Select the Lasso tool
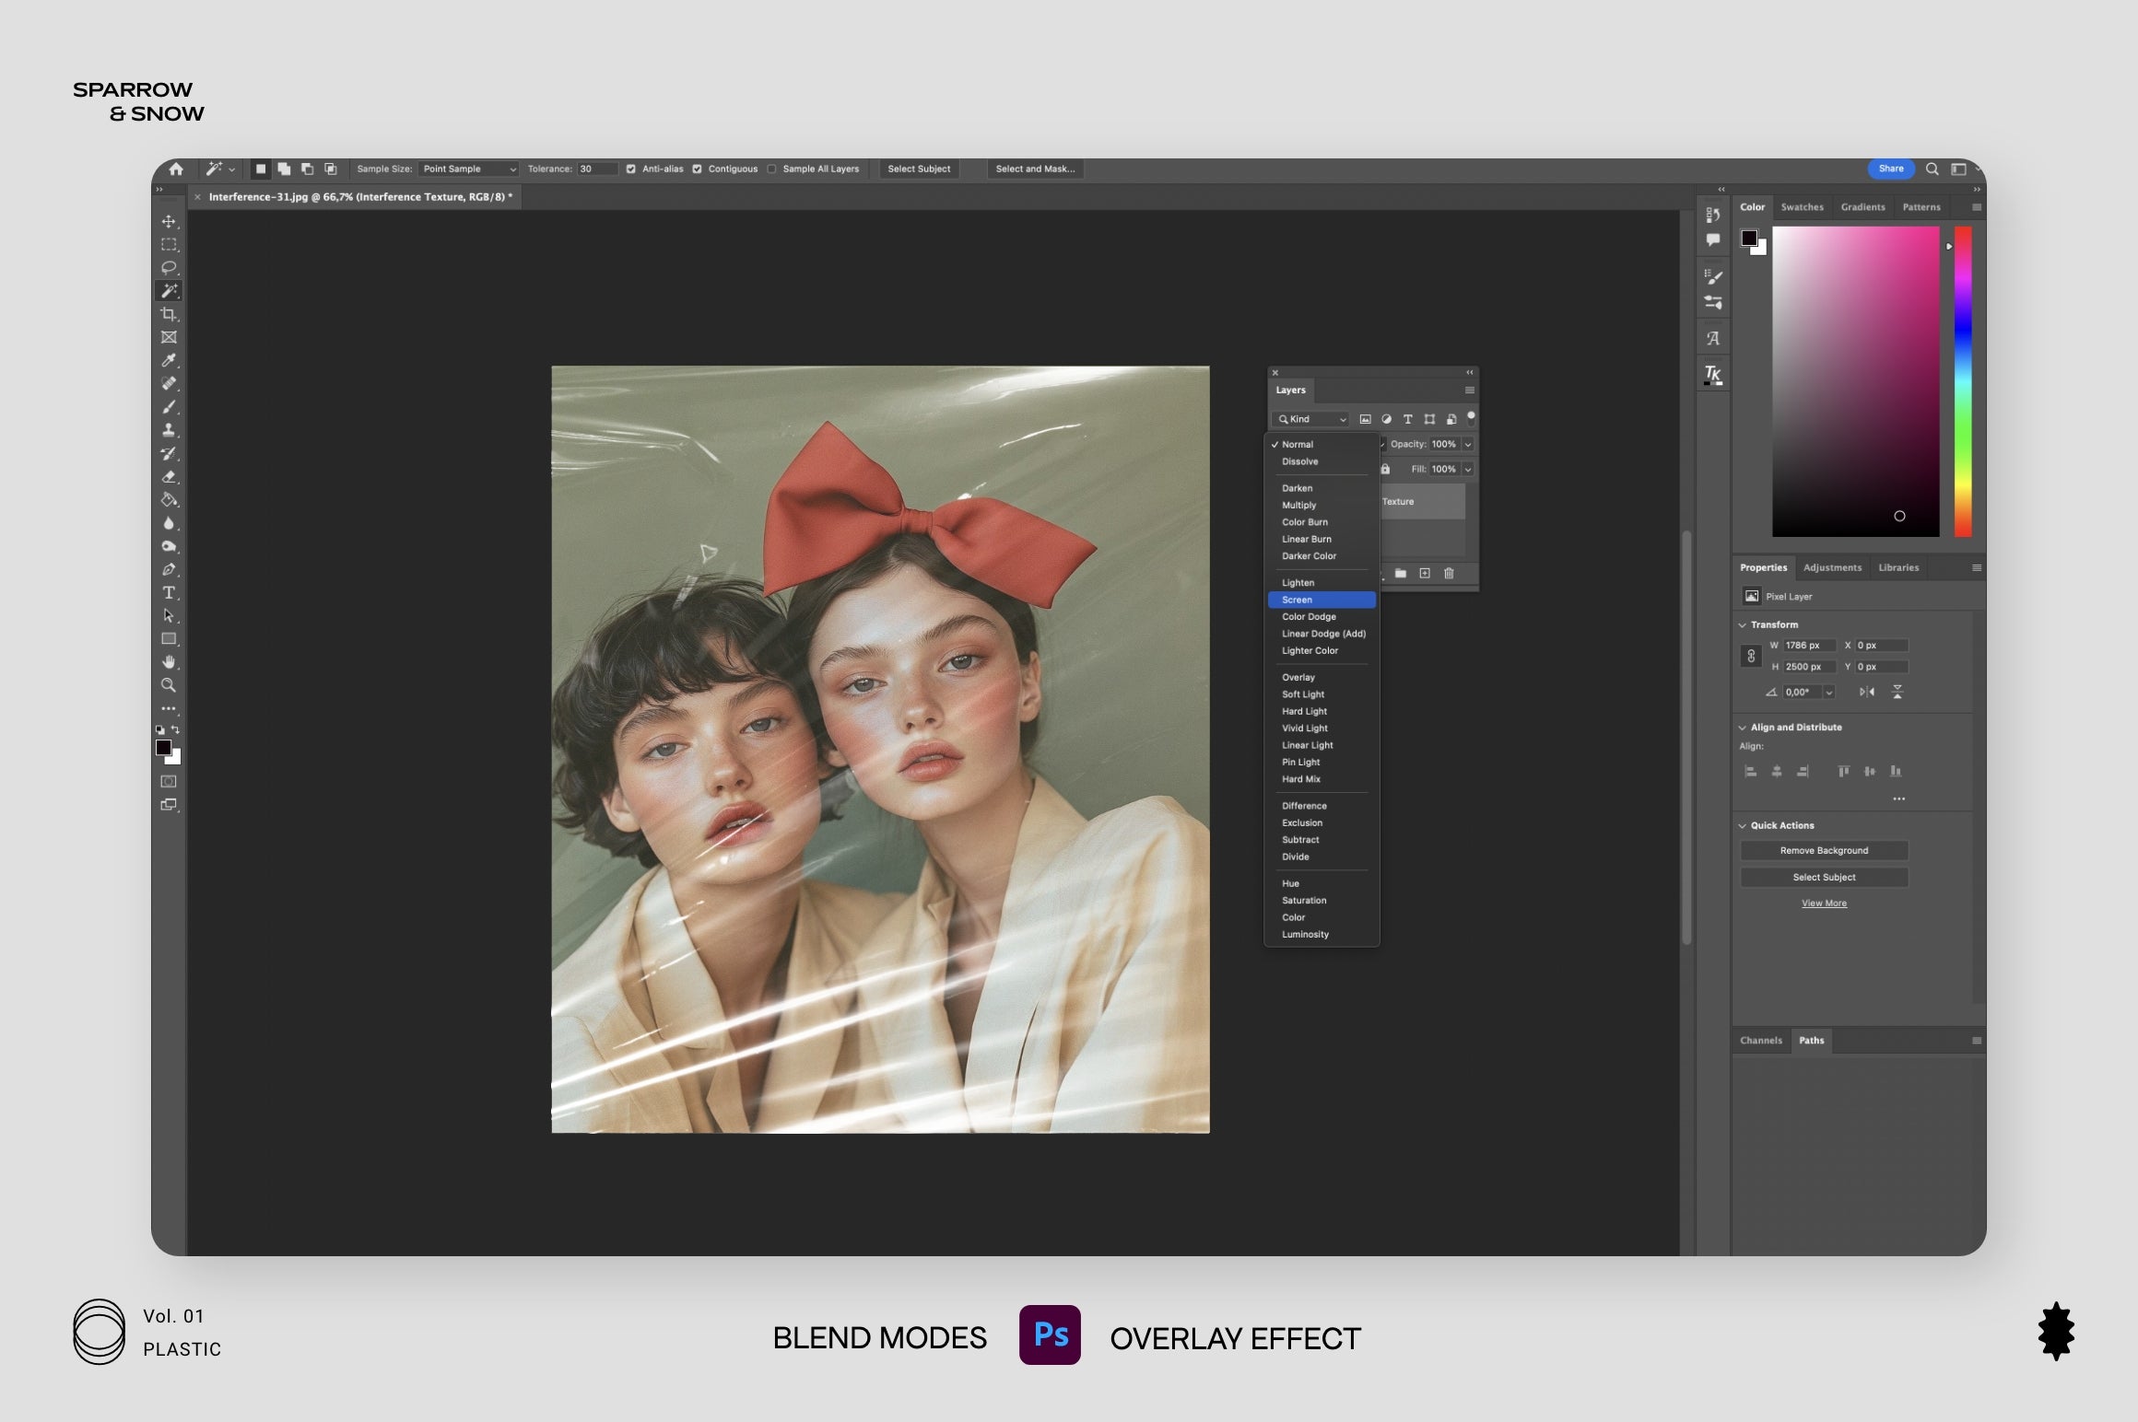Screen dimensions: 2138x1422 coord(169,268)
